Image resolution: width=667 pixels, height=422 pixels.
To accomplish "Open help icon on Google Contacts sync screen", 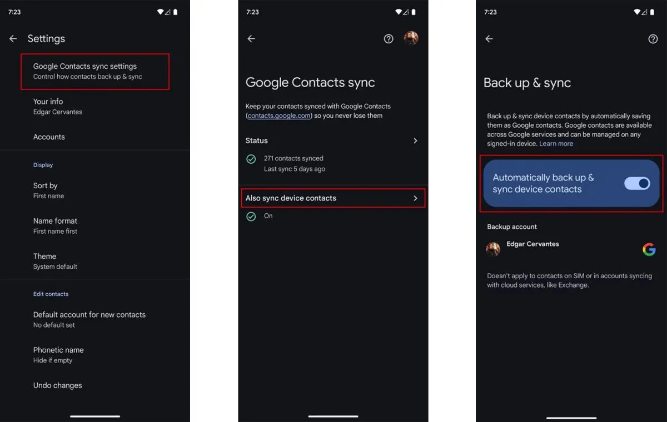I will [x=389, y=39].
